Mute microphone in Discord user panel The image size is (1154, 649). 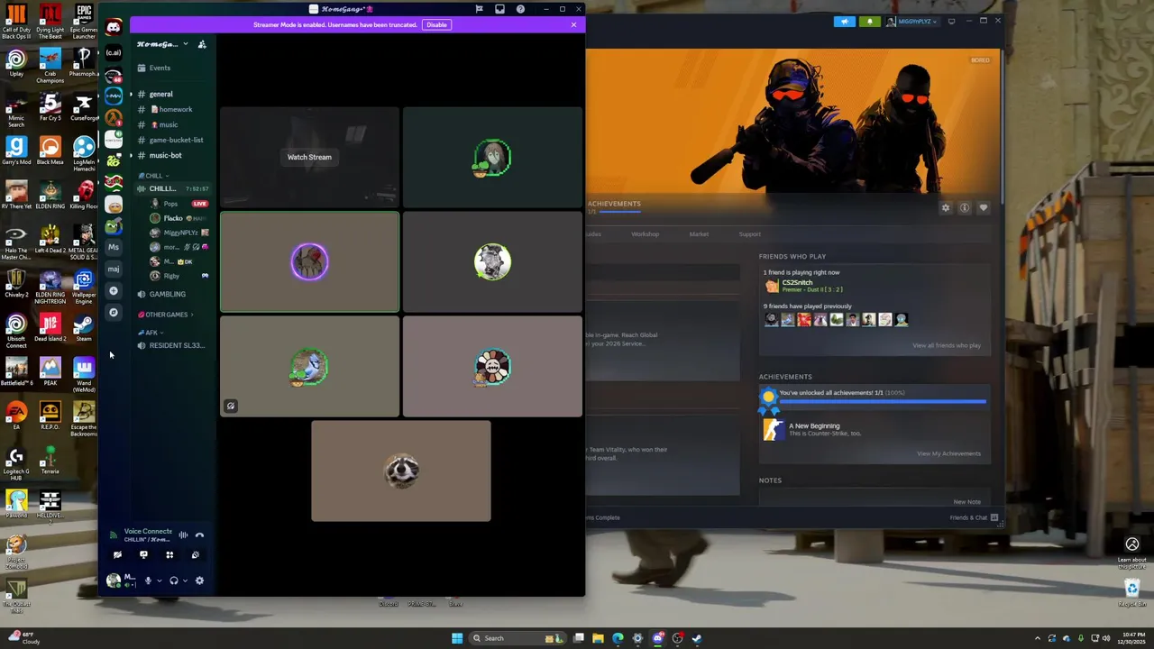(148, 580)
